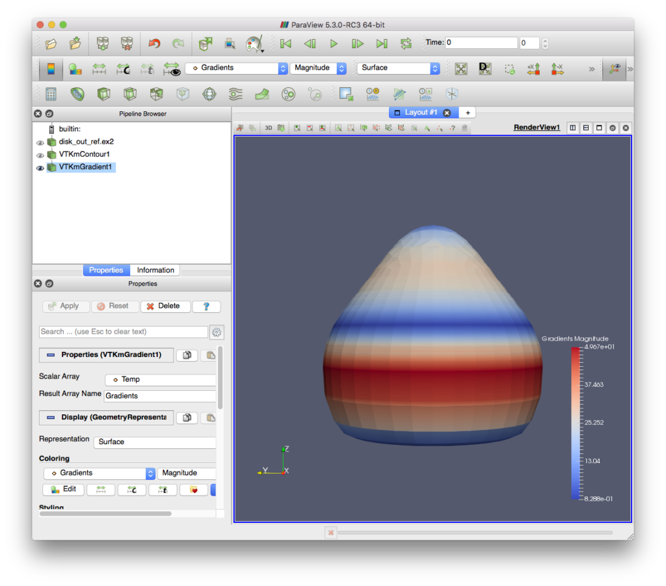Toggle visibility of VTKmContour1
The height and width of the screenshot is (586, 666).
pos(39,154)
